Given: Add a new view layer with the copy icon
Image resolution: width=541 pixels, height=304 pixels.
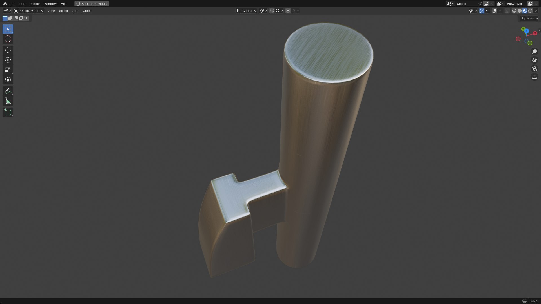Looking at the screenshot, I should 530,4.
